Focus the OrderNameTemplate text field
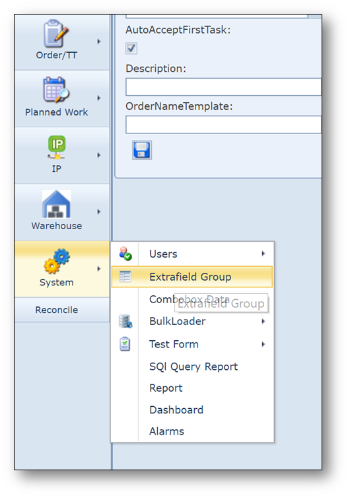The image size is (350, 498). (x=224, y=124)
